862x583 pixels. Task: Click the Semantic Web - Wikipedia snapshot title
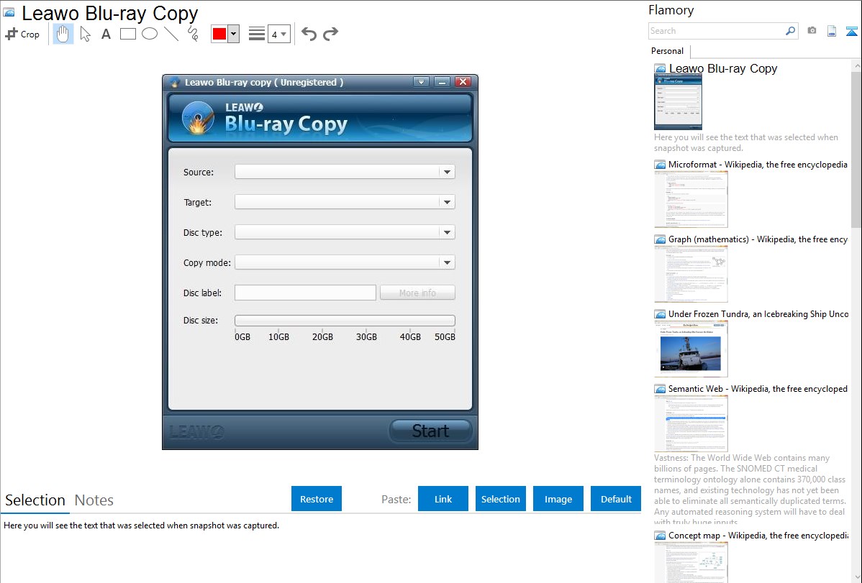[x=758, y=388]
